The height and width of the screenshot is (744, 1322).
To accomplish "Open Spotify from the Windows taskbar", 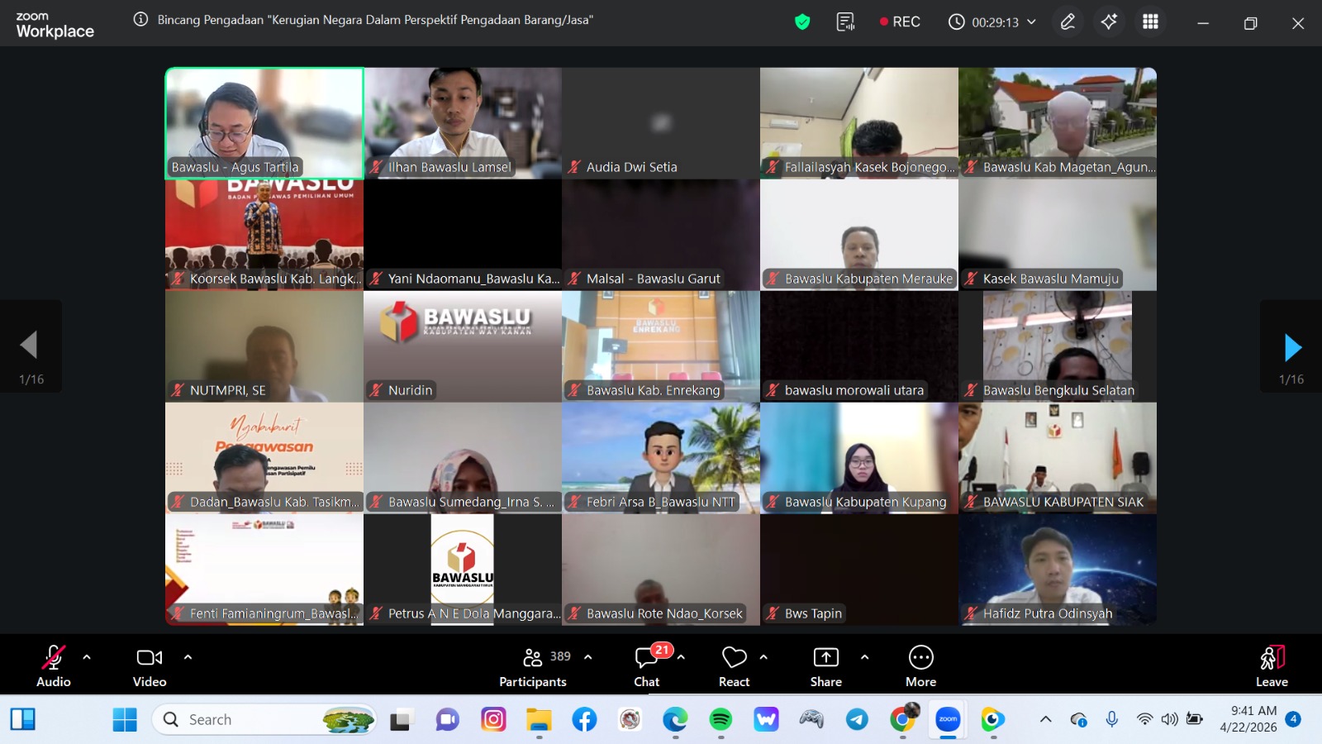I will click(x=720, y=720).
